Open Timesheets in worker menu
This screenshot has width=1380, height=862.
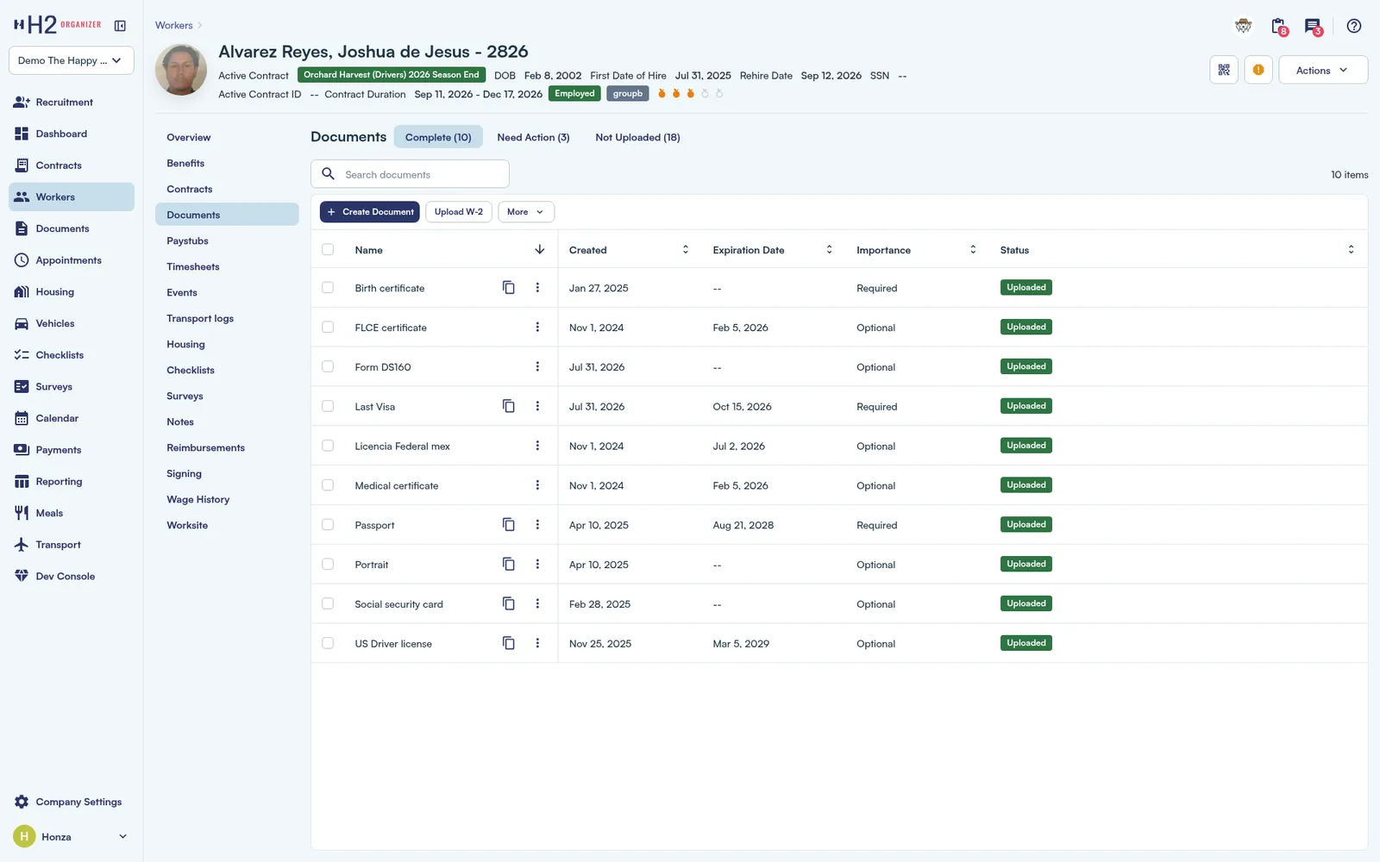coord(227,267)
